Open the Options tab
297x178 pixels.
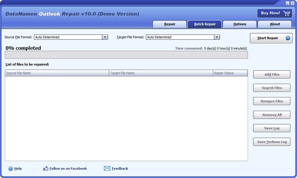point(239,24)
